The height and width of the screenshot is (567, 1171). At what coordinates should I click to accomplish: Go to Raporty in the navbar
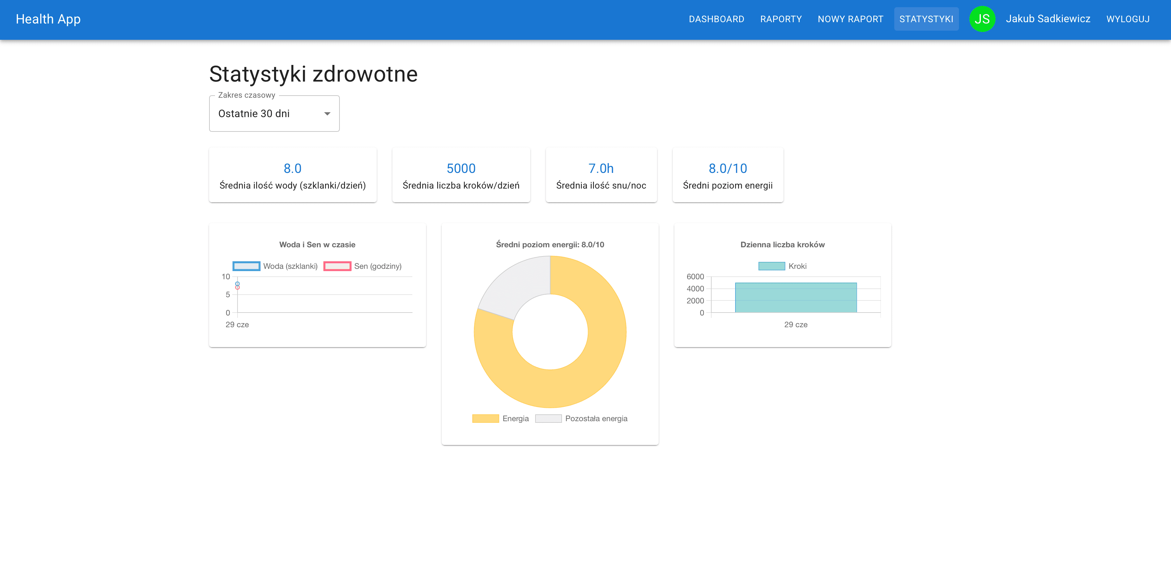coord(781,19)
